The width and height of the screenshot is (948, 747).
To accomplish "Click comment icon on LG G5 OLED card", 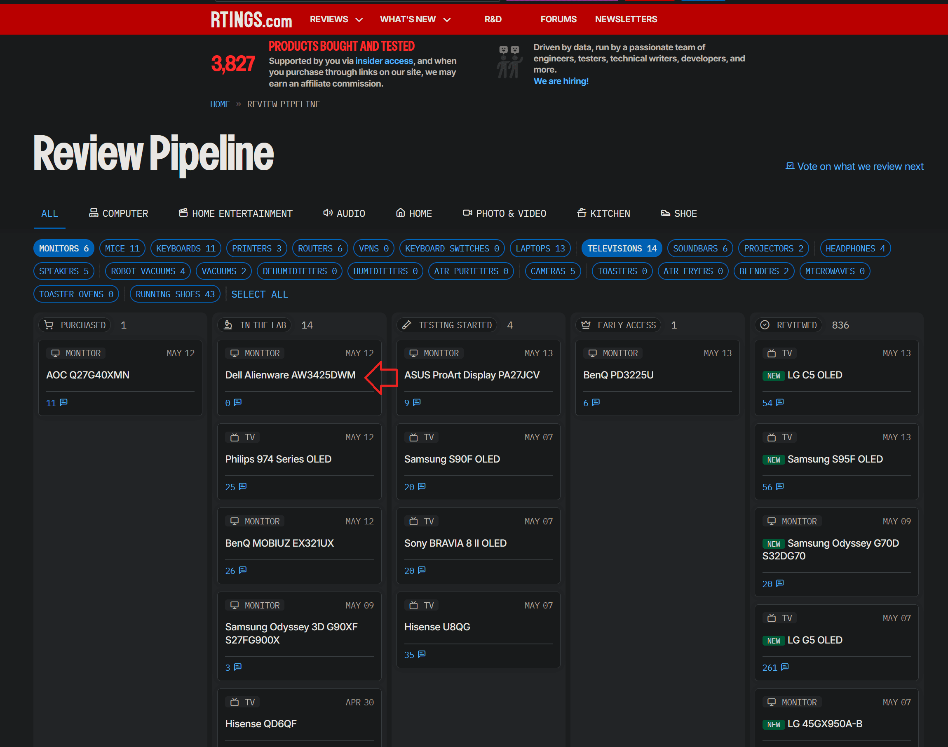I will click(785, 667).
